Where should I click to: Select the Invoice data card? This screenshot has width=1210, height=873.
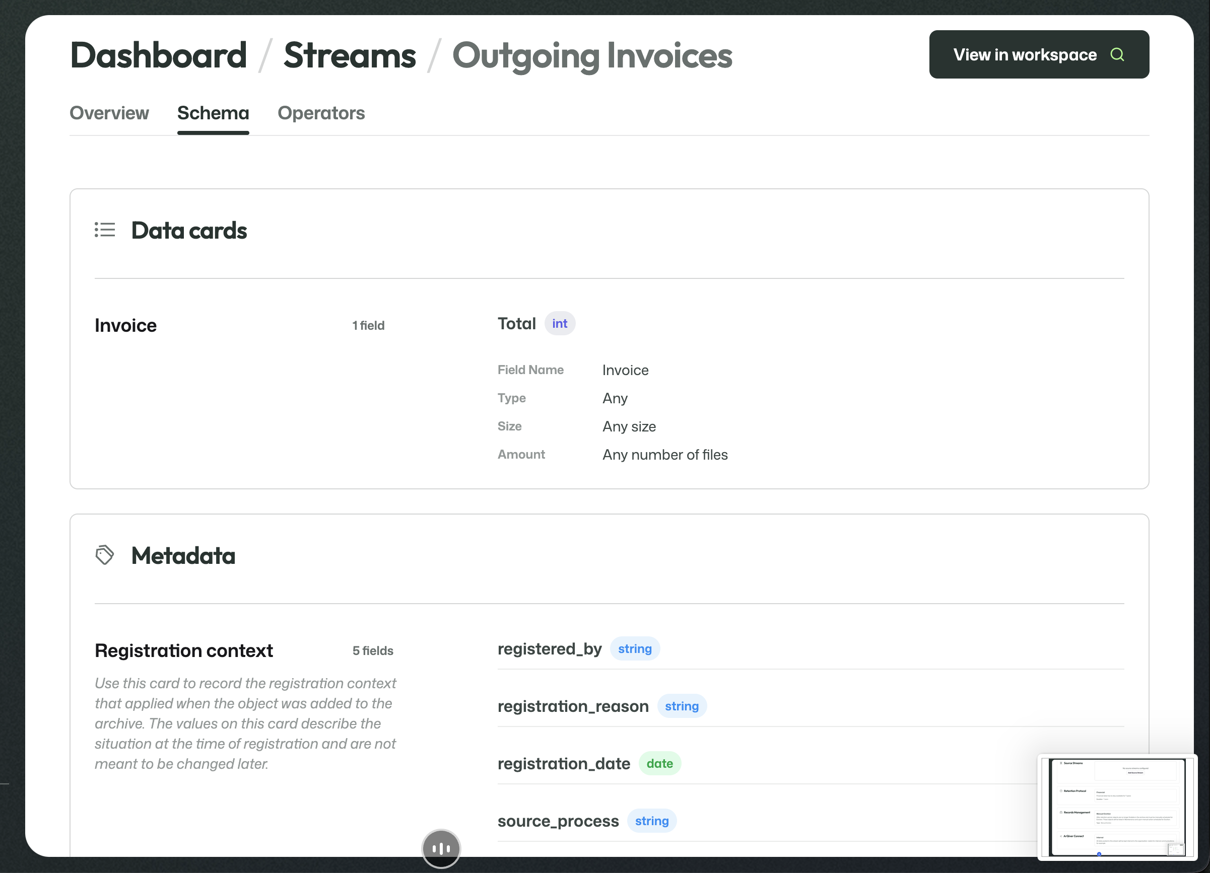click(125, 325)
